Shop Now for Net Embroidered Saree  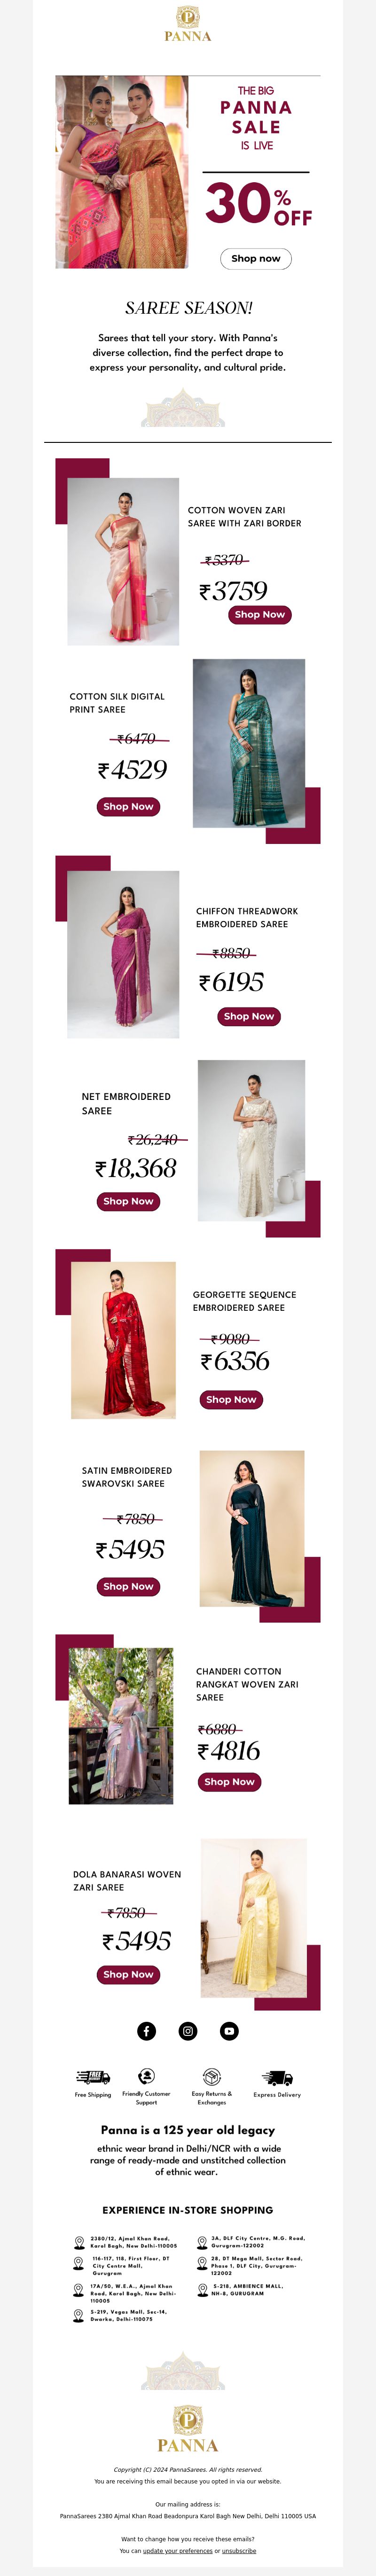point(128,1201)
